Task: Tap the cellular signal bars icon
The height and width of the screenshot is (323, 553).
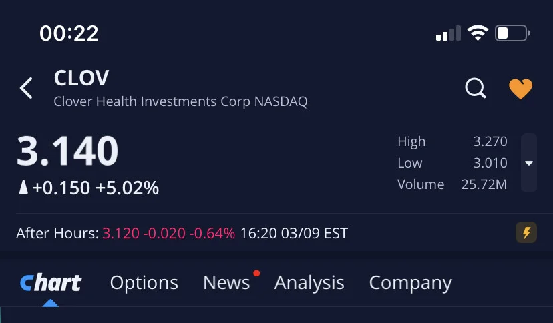Action: point(448,33)
